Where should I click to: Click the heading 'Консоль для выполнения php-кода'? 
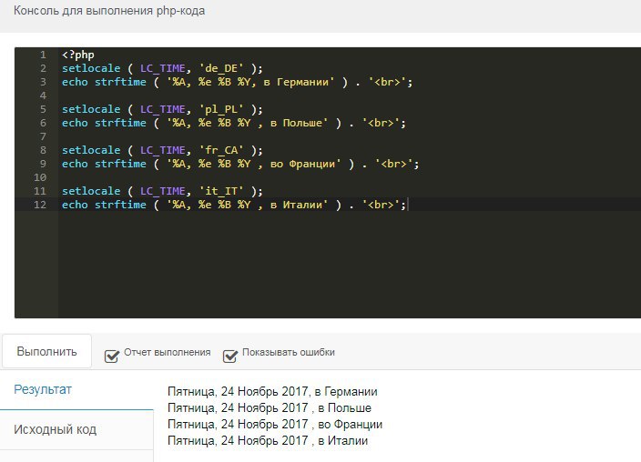[x=109, y=11]
